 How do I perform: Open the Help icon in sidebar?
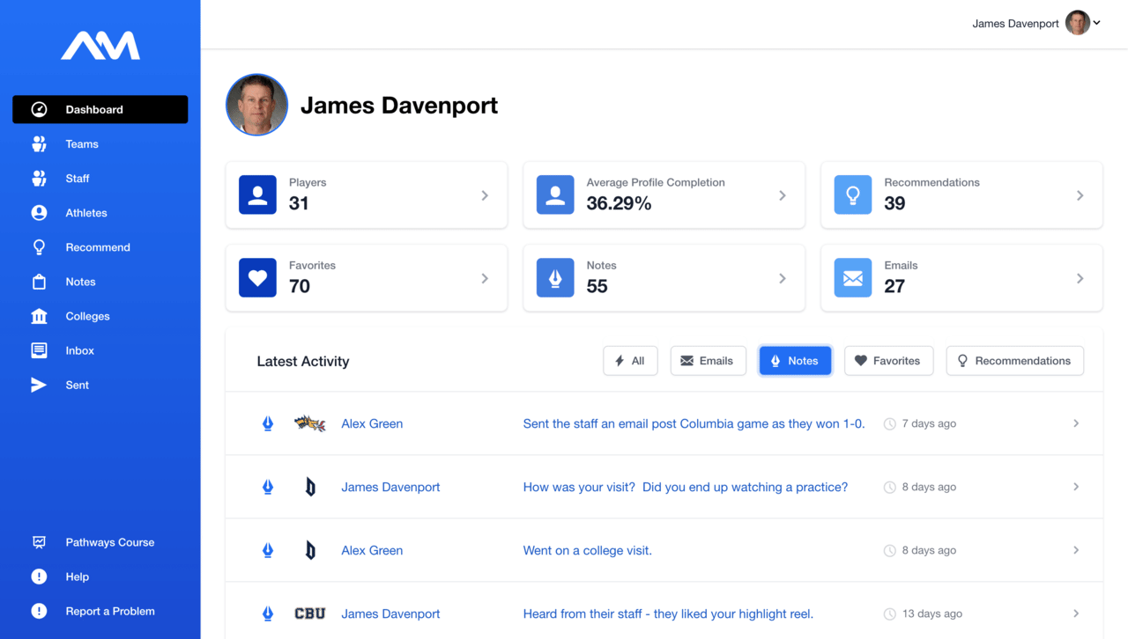[39, 577]
